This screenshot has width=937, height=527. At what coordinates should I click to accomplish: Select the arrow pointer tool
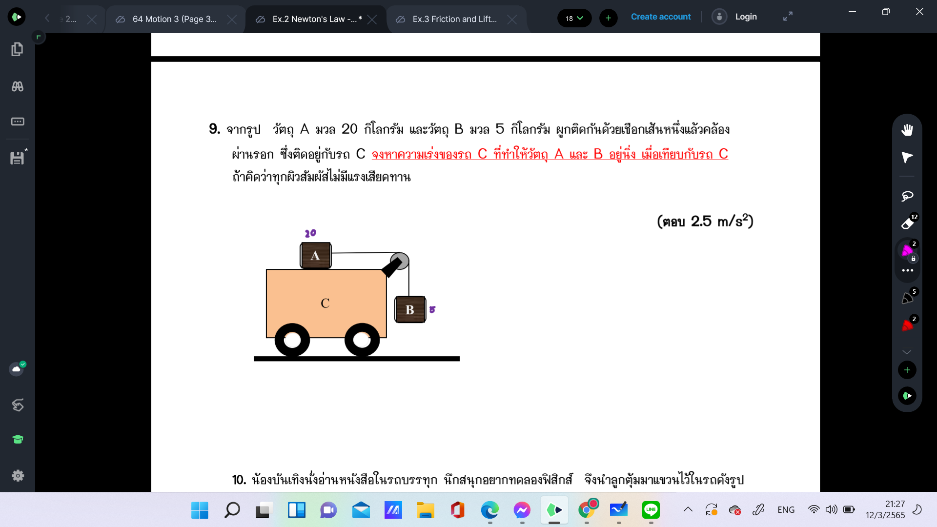click(x=907, y=157)
